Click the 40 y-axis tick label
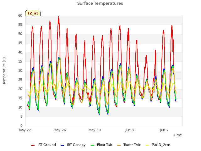 (x=20, y=52)
